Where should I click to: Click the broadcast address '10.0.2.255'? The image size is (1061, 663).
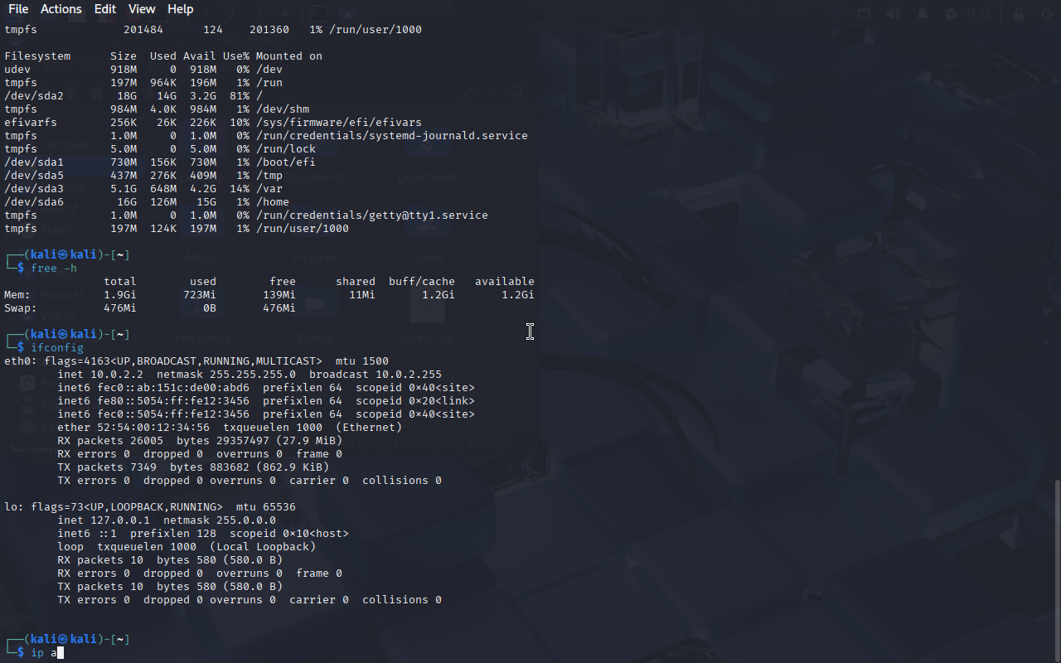[x=409, y=375]
